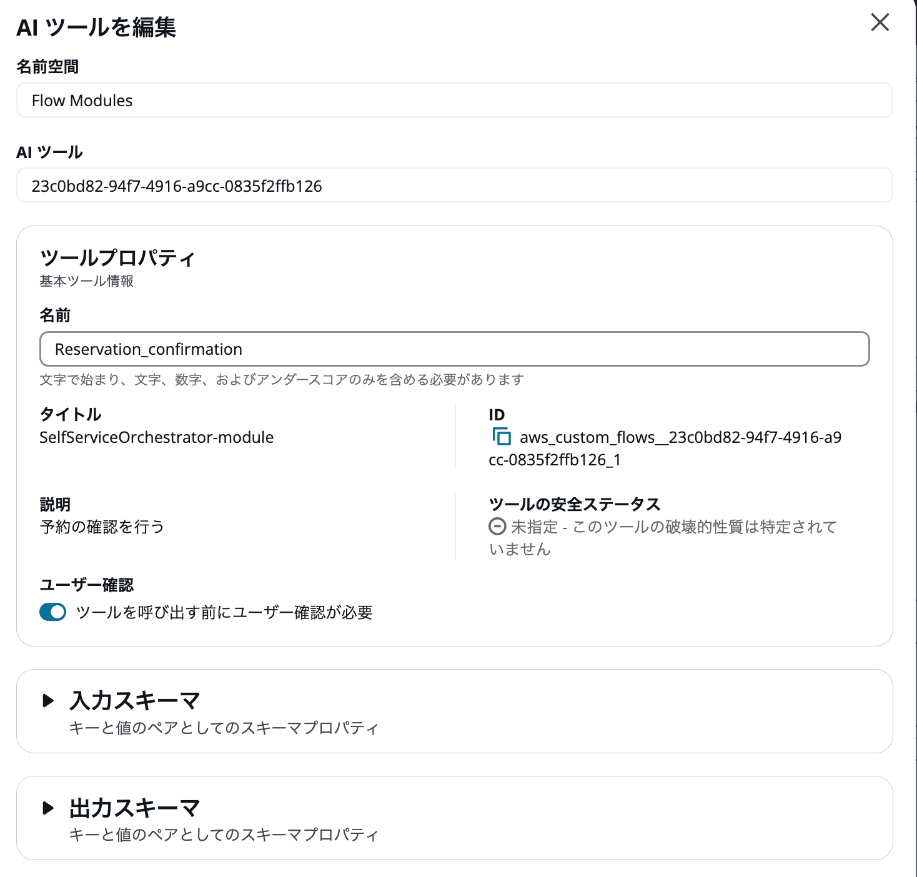Image resolution: width=917 pixels, height=877 pixels.
Task: Copy the aws_custom_flows tool ID
Action: pyautogui.click(x=502, y=437)
